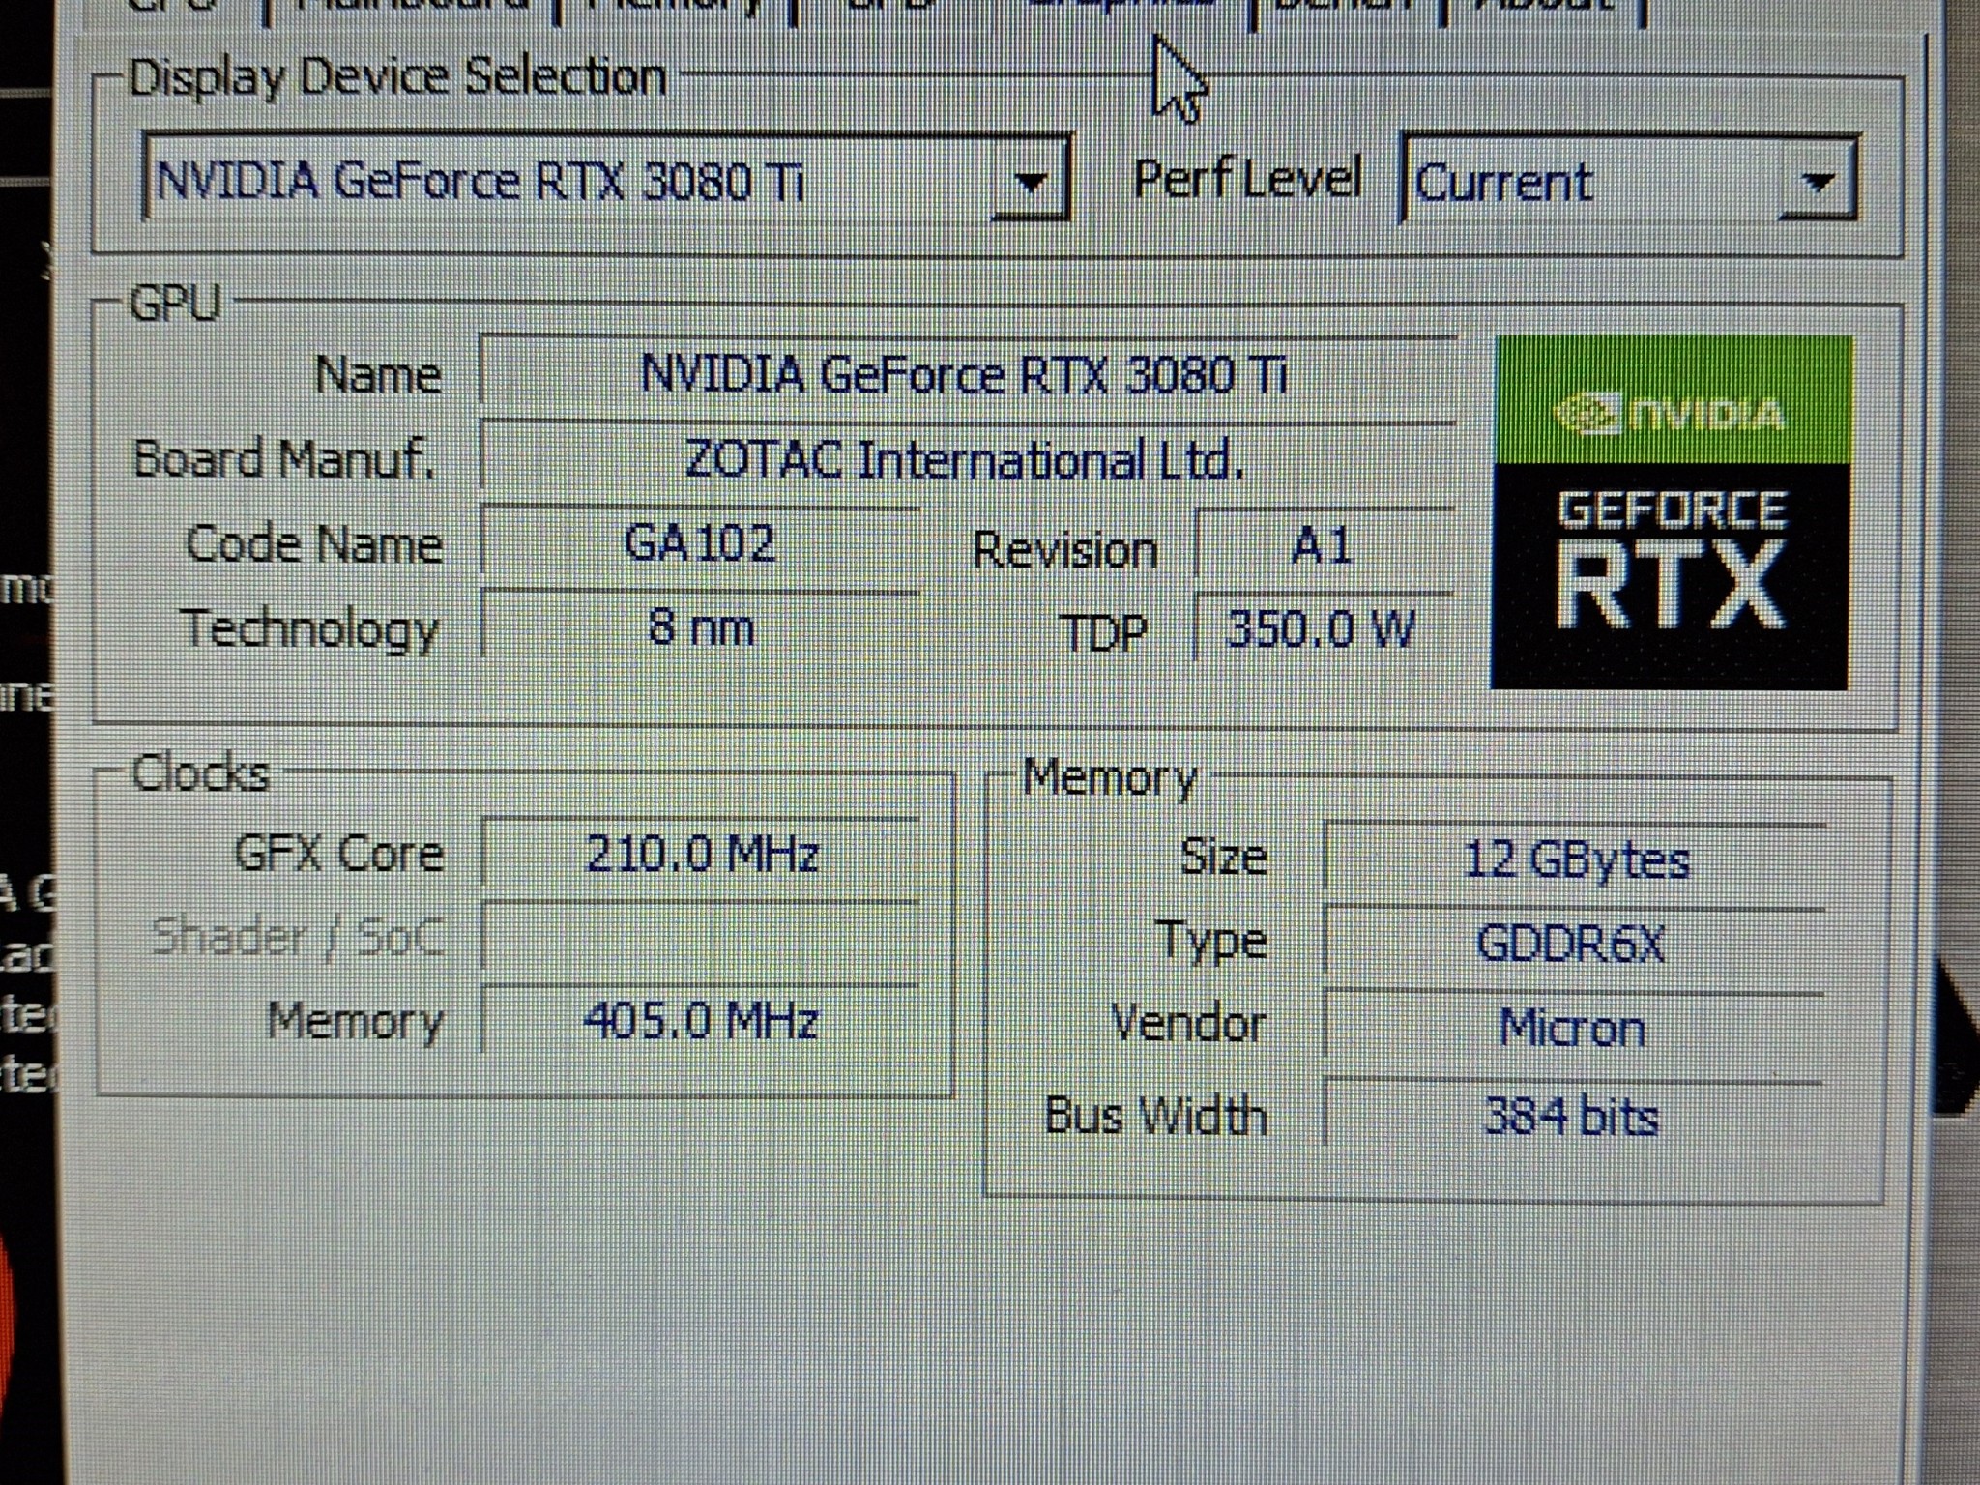
Task: Click the 8 nm technology value
Action: [700, 627]
